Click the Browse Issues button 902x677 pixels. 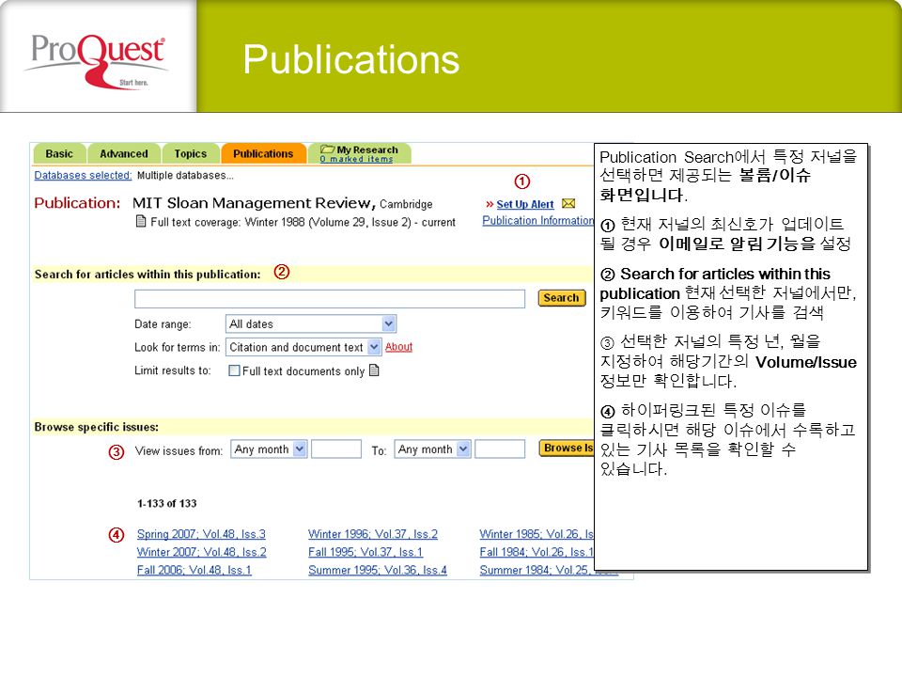click(567, 448)
